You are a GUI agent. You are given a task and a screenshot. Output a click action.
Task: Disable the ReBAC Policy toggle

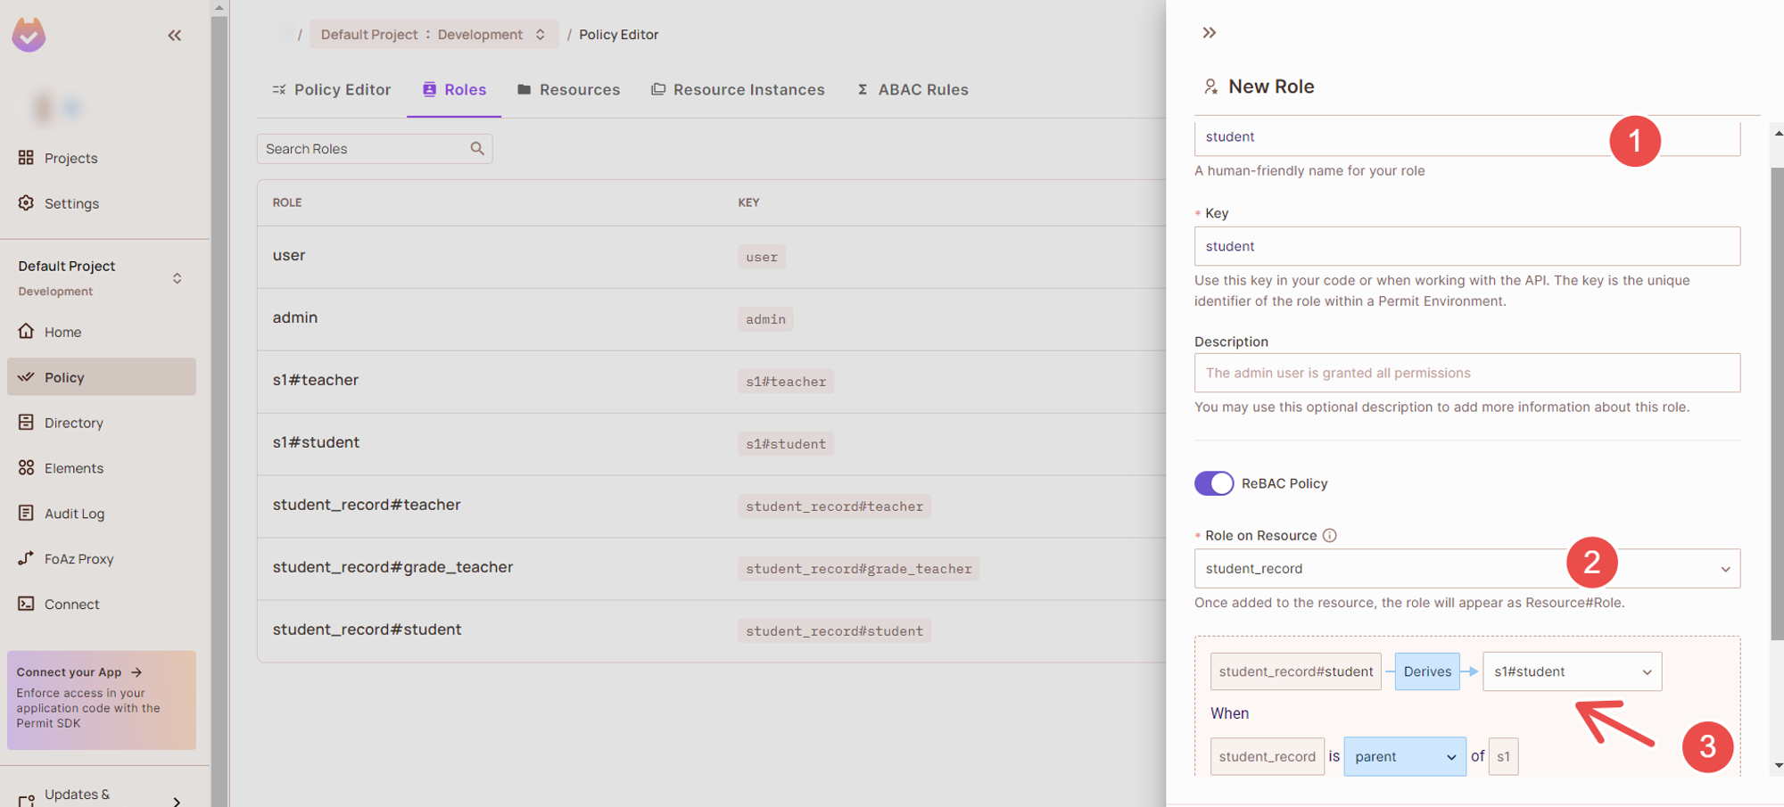pos(1214,482)
